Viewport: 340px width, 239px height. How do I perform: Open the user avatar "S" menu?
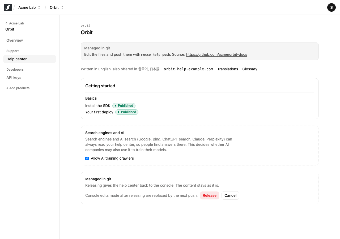(331, 7)
